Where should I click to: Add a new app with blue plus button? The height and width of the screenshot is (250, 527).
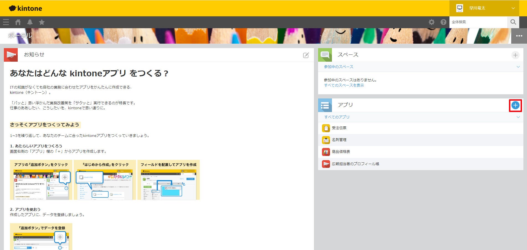click(515, 105)
